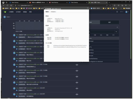Click the page vertical scrollbar
This screenshot has width=133, height=99.
[131, 35]
